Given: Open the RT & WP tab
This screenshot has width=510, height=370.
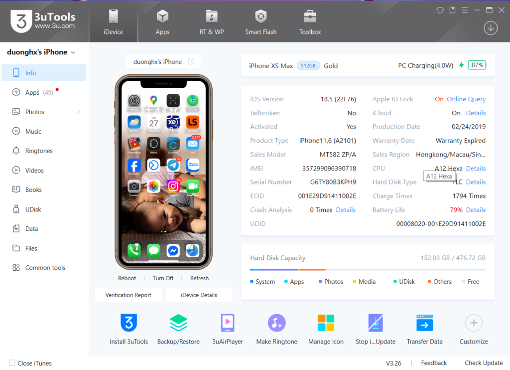Looking at the screenshot, I should pos(211,22).
